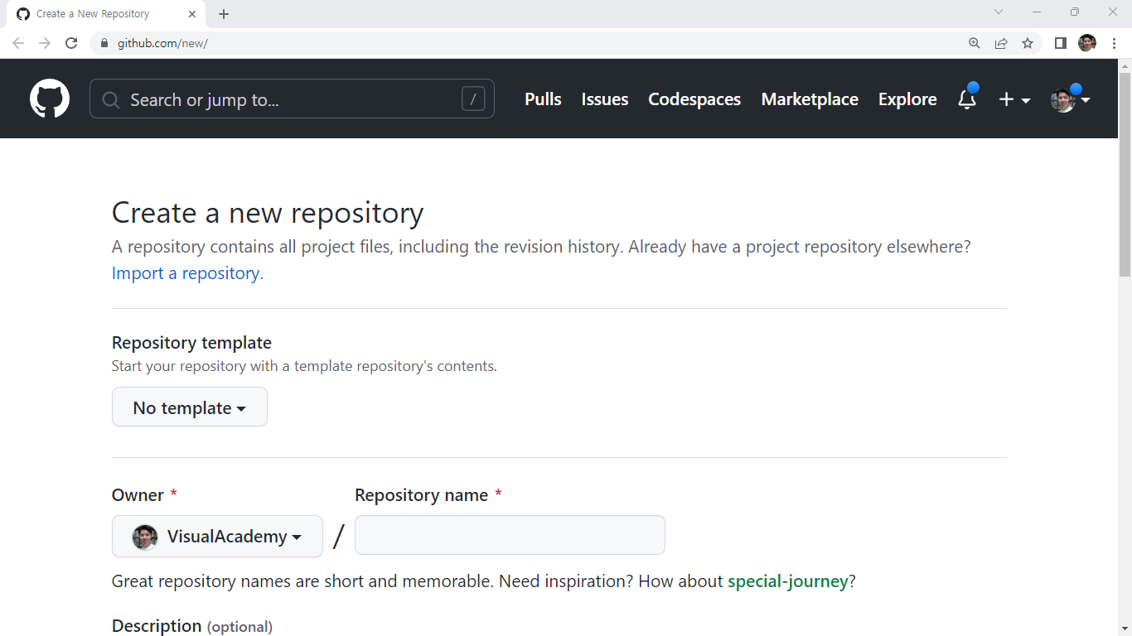Click the Repository name input field
The width and height of the screenshot is (1132, 636).
510,535
